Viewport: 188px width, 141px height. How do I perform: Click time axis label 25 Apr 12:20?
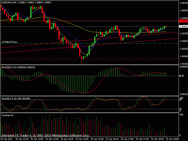22,139
